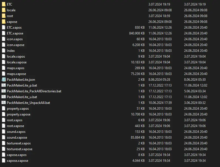Click the sound.xapose file name
This screenshot has width=220, height=167.
[x=17, y=138]
